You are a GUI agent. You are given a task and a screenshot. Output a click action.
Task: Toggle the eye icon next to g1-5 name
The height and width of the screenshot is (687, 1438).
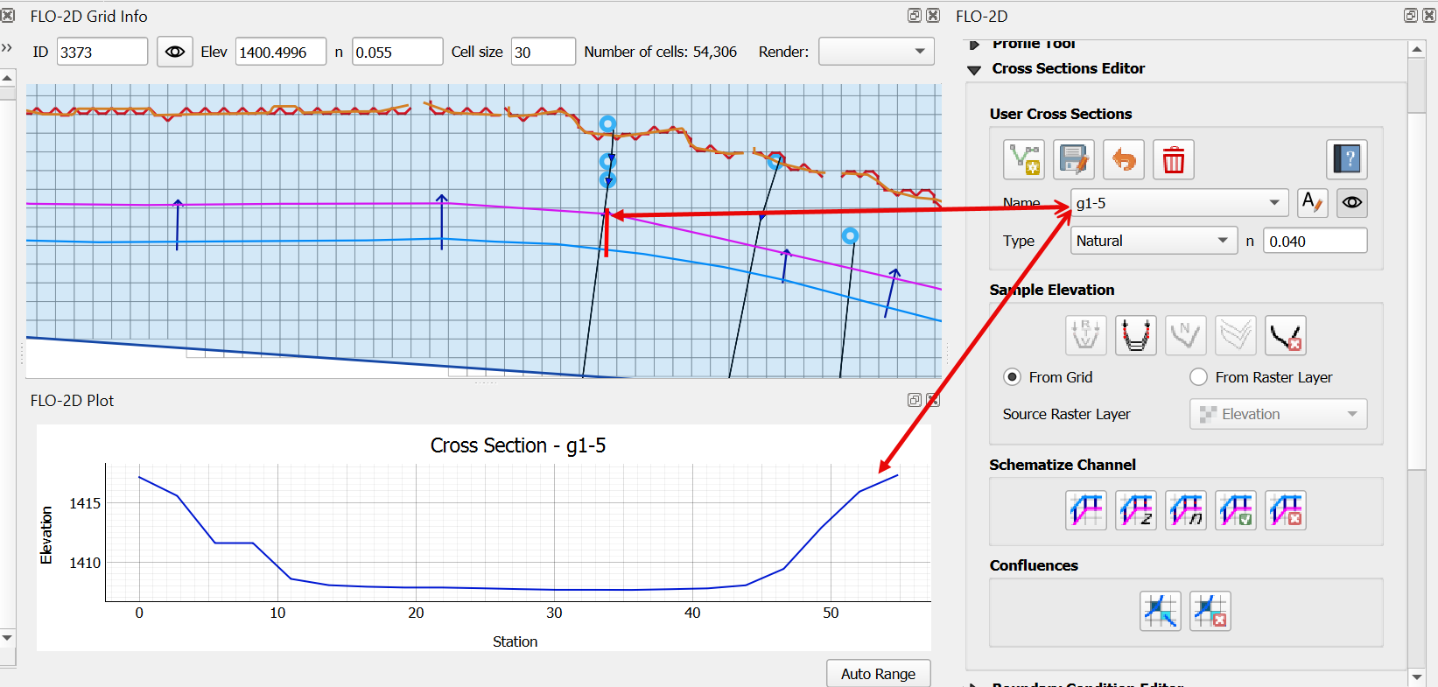(1352, 203)
